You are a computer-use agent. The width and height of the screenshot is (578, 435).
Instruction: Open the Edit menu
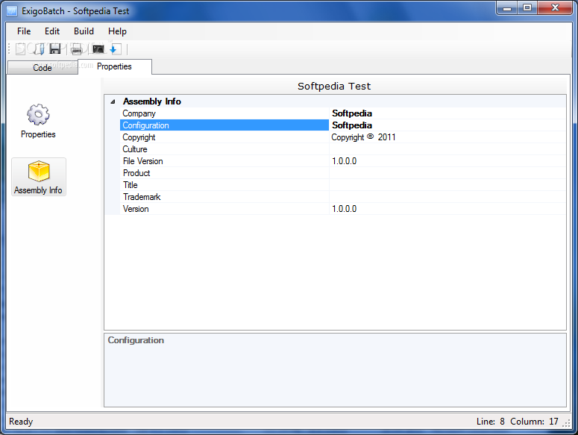pyautogui.click(x=52, y=31)
